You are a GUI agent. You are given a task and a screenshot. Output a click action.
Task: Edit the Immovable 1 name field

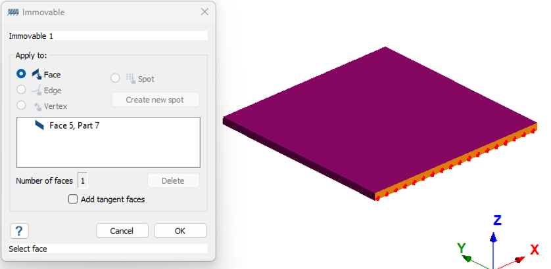tap(108, 36)
